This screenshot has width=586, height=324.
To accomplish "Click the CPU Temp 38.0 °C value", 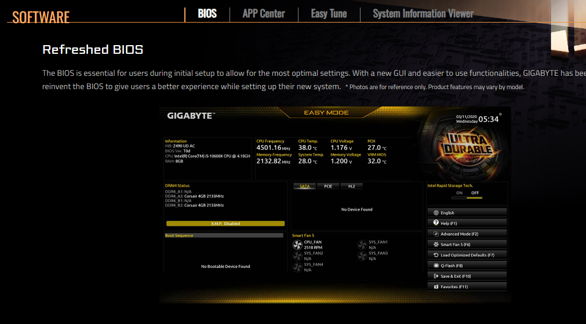I will (x=308, y=148).
